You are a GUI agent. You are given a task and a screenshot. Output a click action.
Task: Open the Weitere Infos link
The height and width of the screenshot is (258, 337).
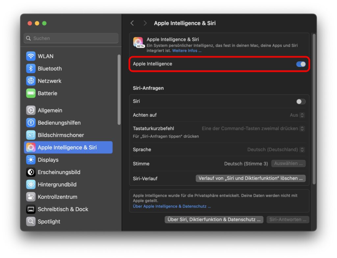[x=187, y=51]
